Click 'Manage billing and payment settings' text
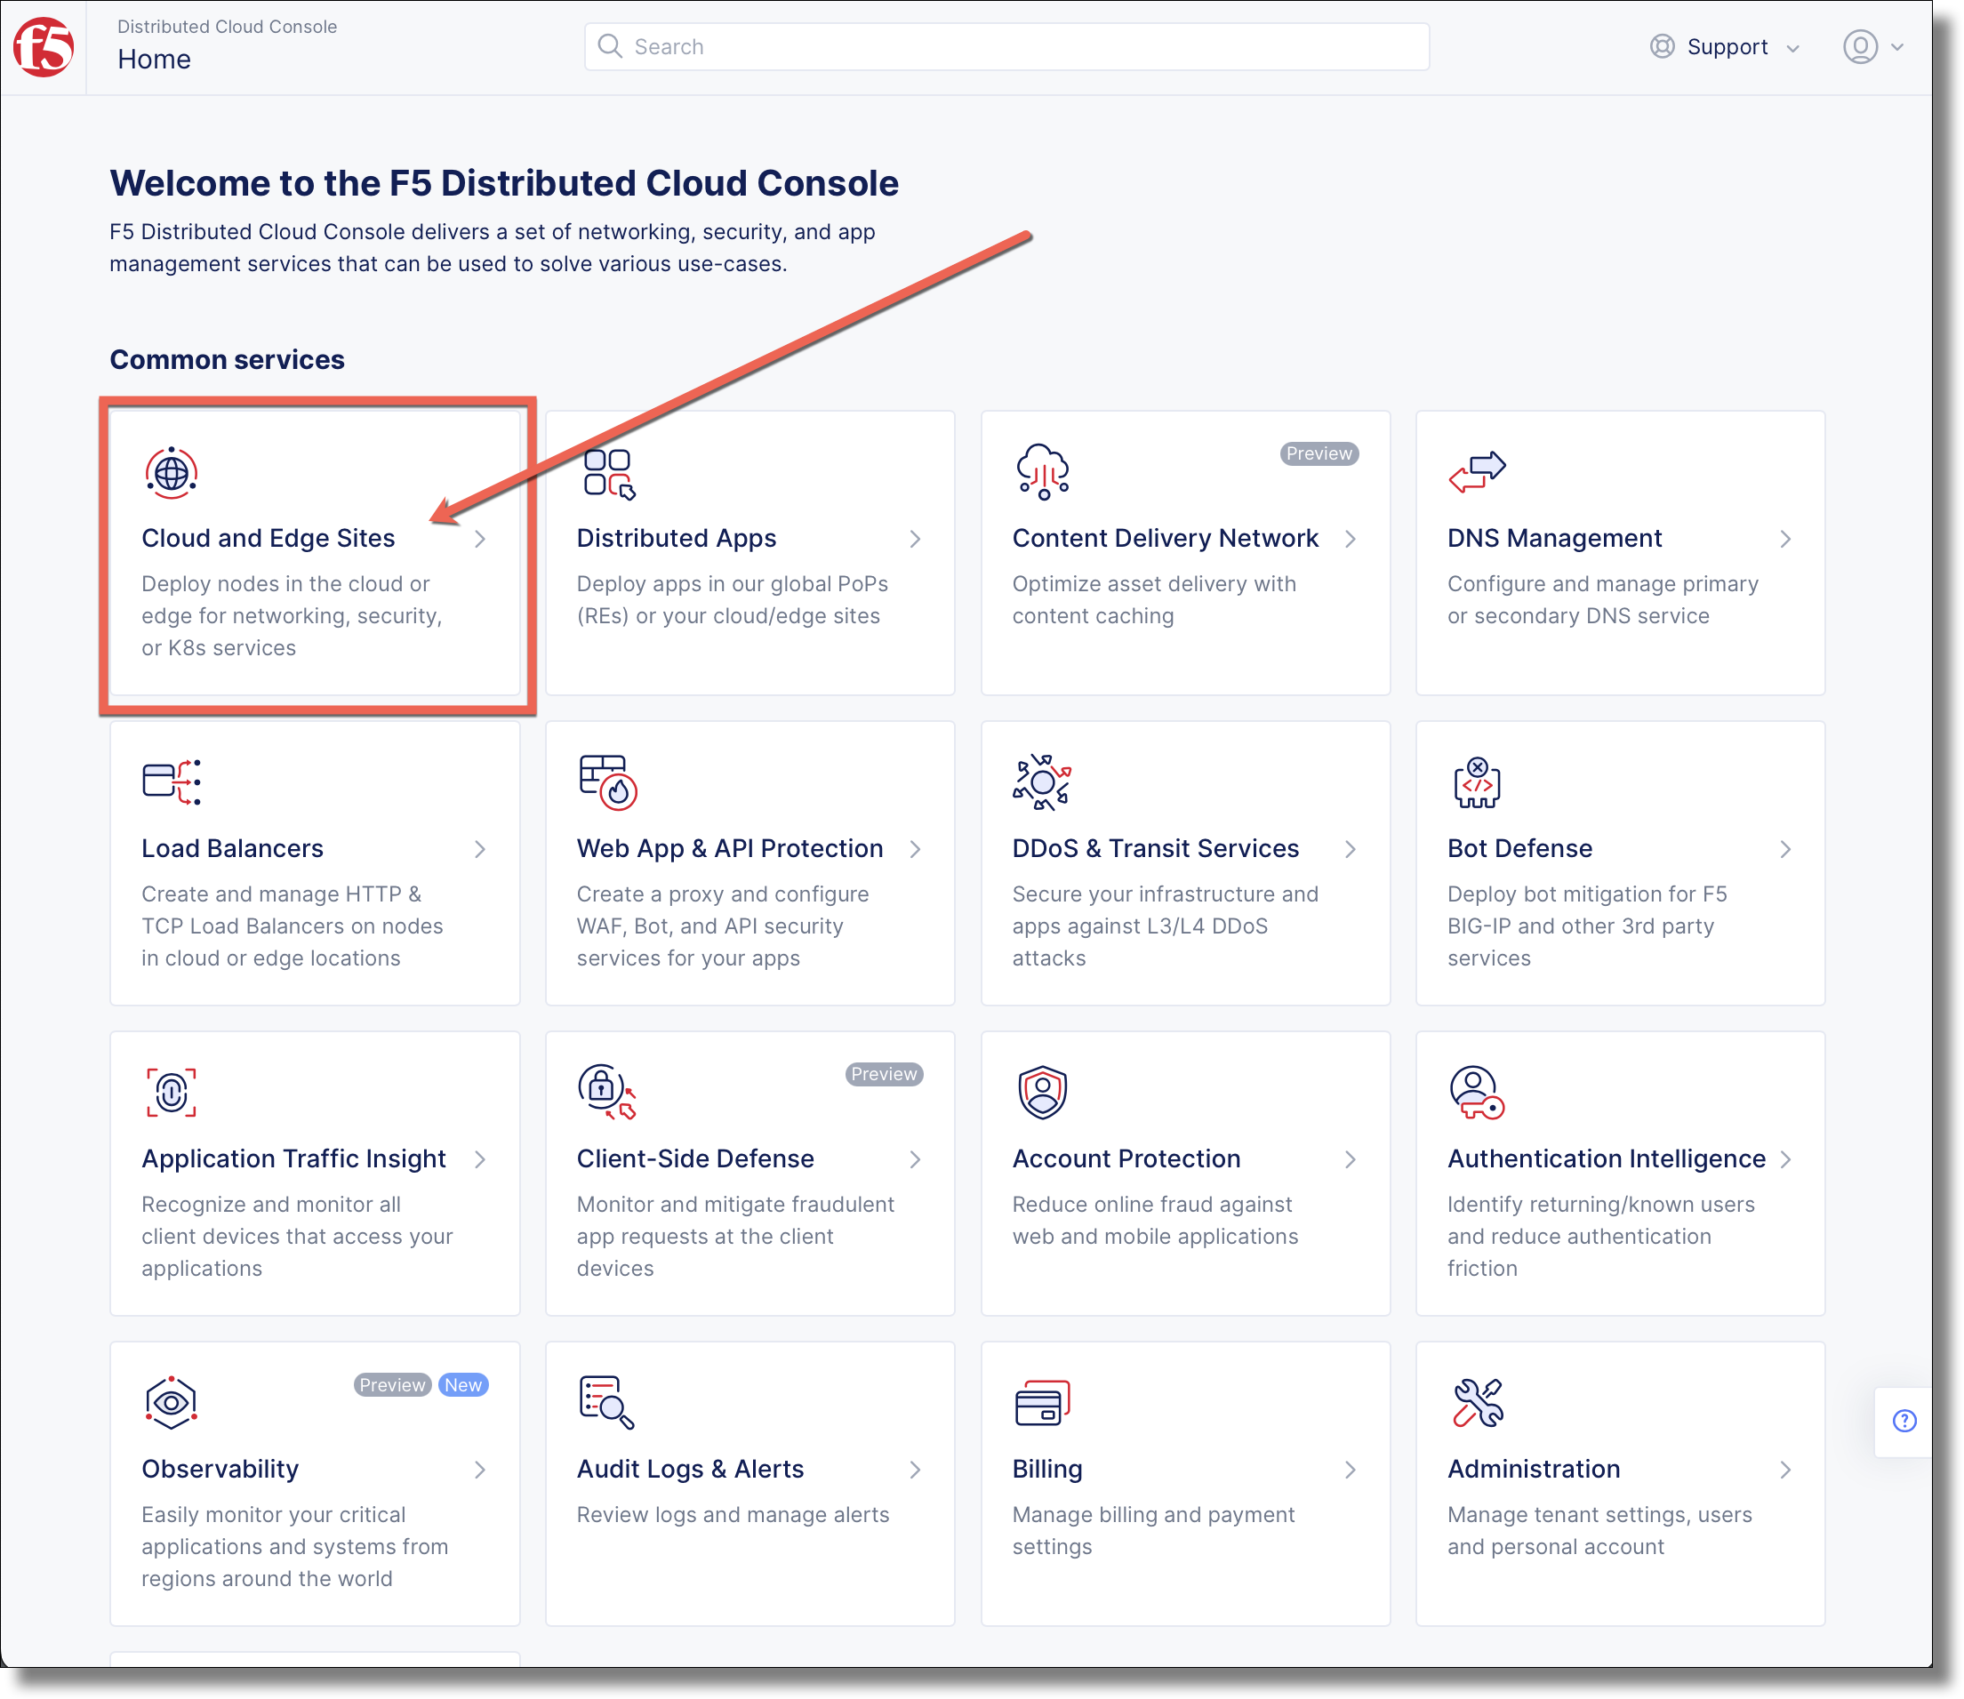The image size is (1964, 1699). 1152,1530
